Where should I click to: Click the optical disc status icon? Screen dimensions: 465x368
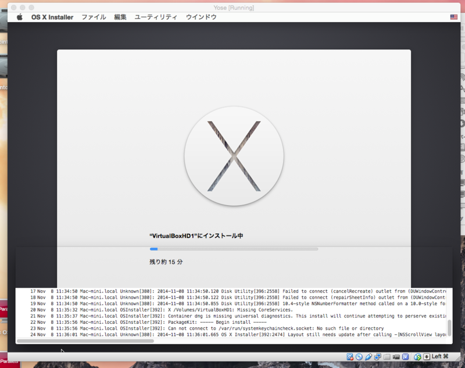point(359,357)
